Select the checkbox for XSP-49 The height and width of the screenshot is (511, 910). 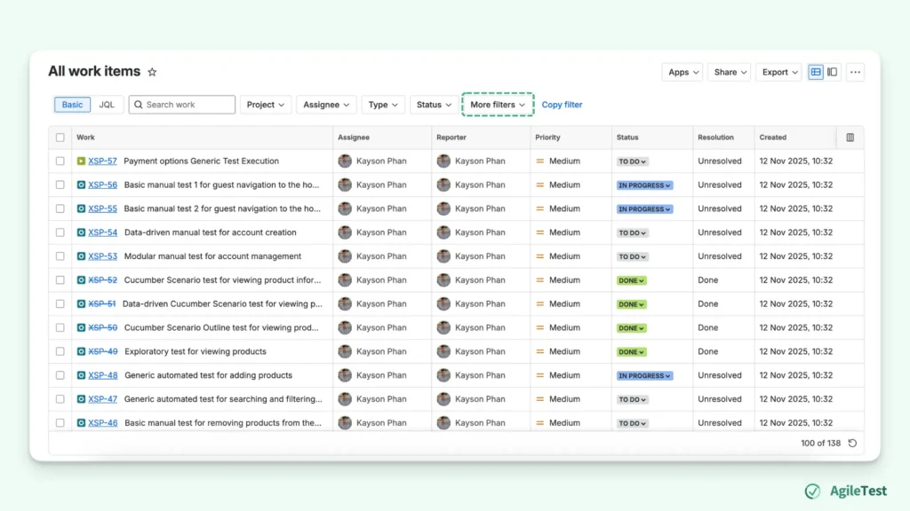(x=60, y=351)
